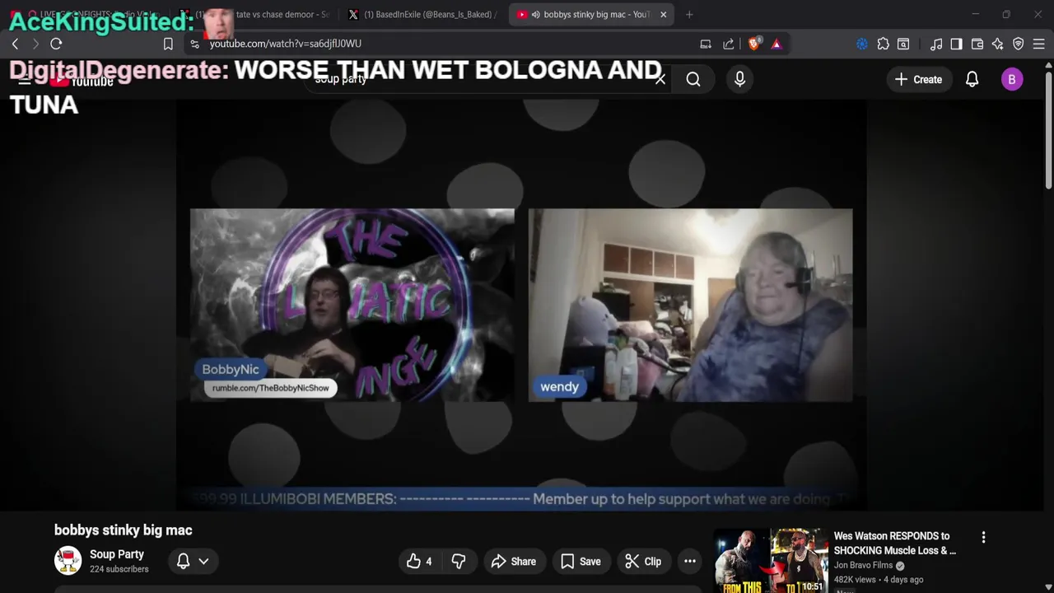Click the Save button
This screenshot has width=1054, height=593.
coord(581,562)
